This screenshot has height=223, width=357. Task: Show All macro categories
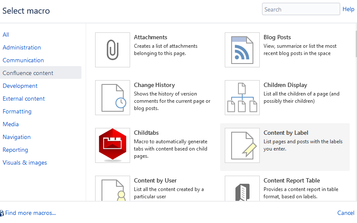pos(6,35)
